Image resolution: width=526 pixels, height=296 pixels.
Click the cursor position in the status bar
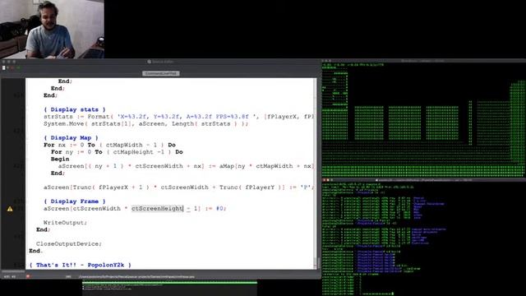coord(9,277)
